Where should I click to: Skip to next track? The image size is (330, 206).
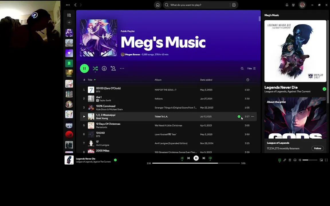pos(204,158)
